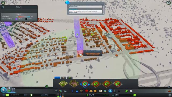Click the fourth locked park thumbnail
This screenshot has width=172, height=97.
coord(96,84)
